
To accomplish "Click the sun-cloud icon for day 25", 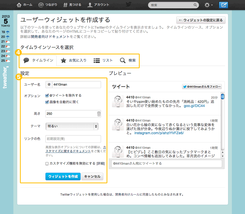I will coord(8,61).
